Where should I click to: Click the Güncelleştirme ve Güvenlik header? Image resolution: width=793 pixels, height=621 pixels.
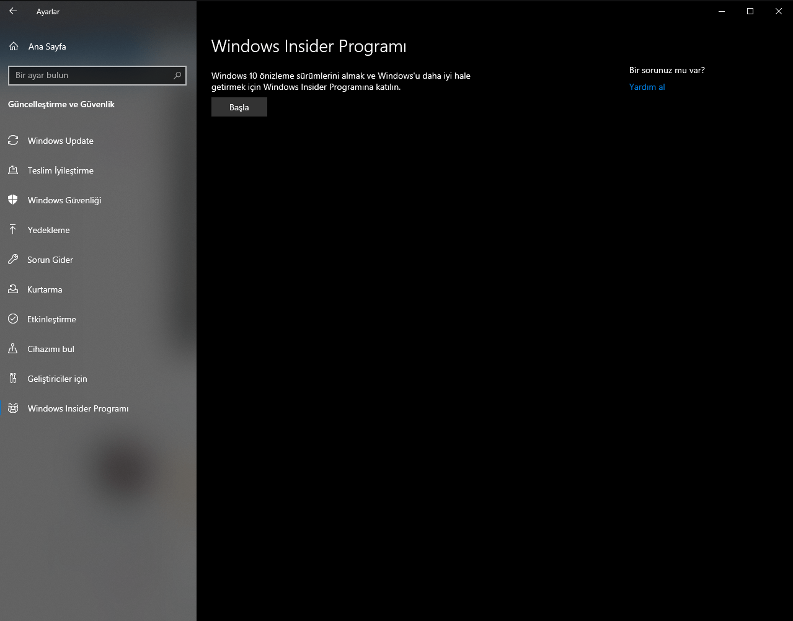coord(61,105)
